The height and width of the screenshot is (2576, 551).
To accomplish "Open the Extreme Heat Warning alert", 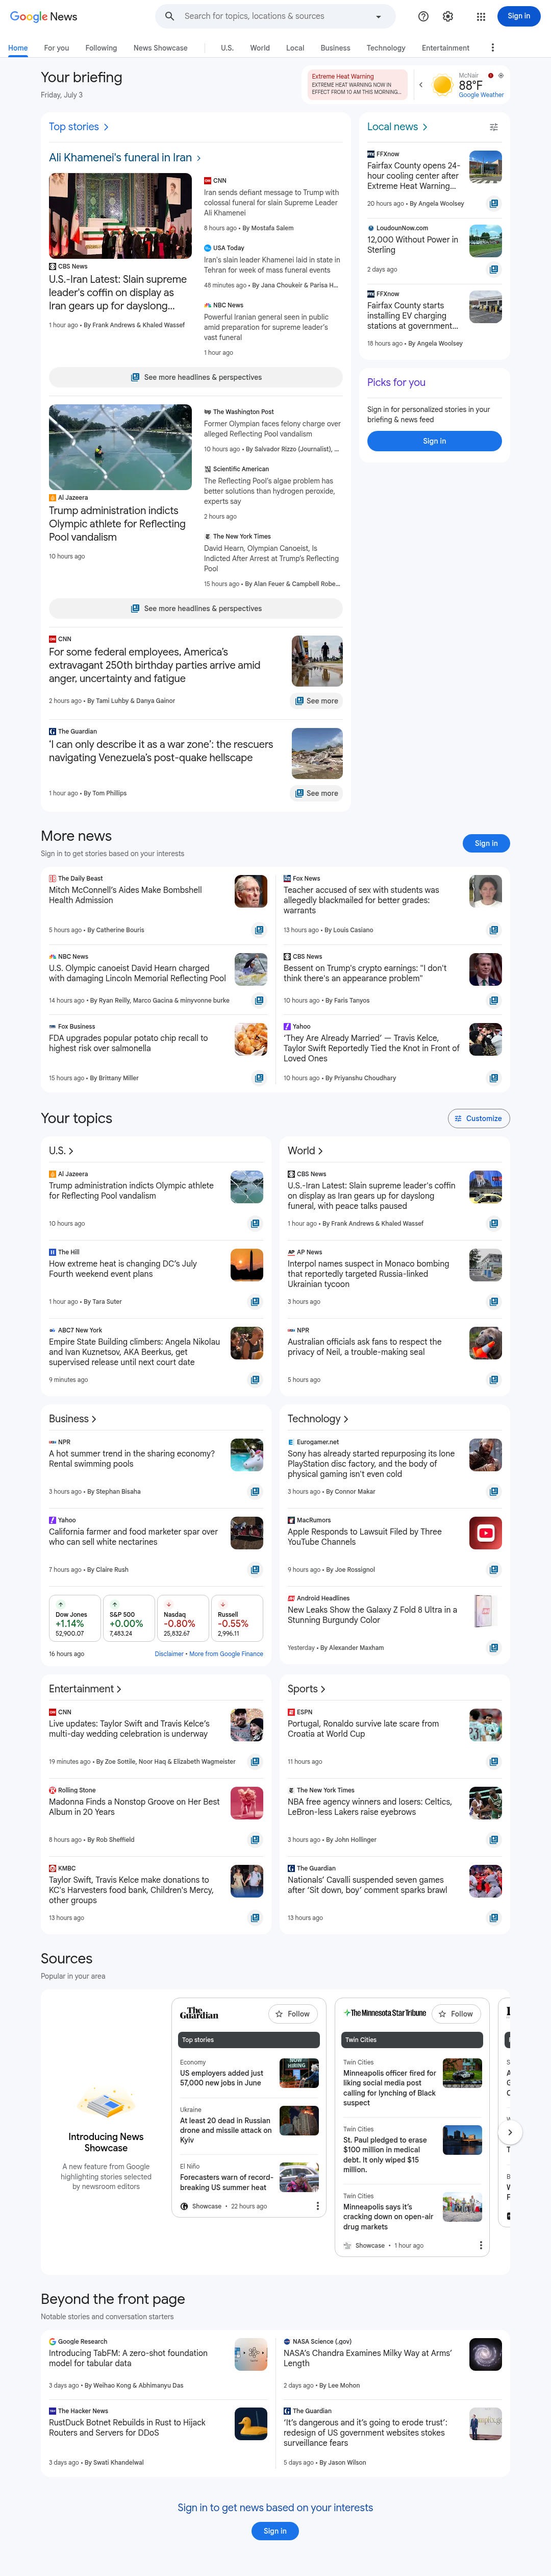I will click(x=358, y=85).
